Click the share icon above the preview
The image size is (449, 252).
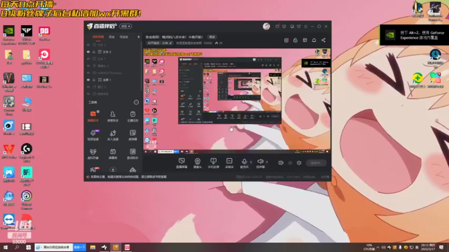point(323,40)
